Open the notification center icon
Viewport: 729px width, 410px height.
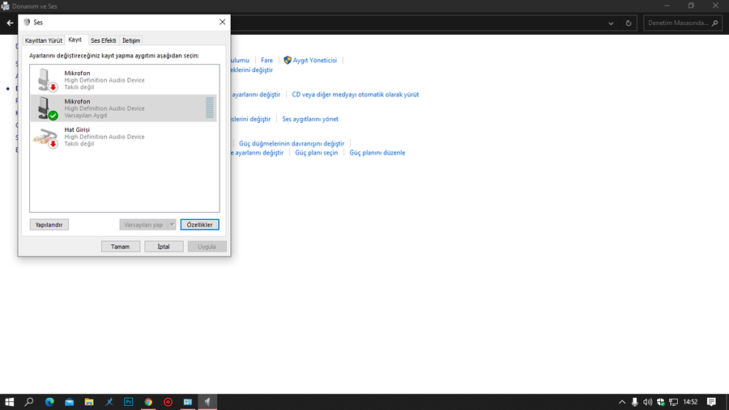[x=711, y=402]
